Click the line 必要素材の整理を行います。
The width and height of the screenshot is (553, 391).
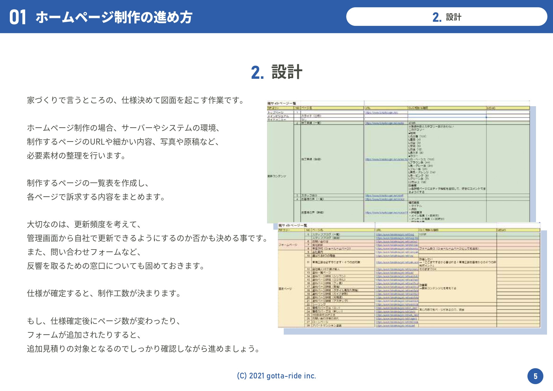coord(77,155)
